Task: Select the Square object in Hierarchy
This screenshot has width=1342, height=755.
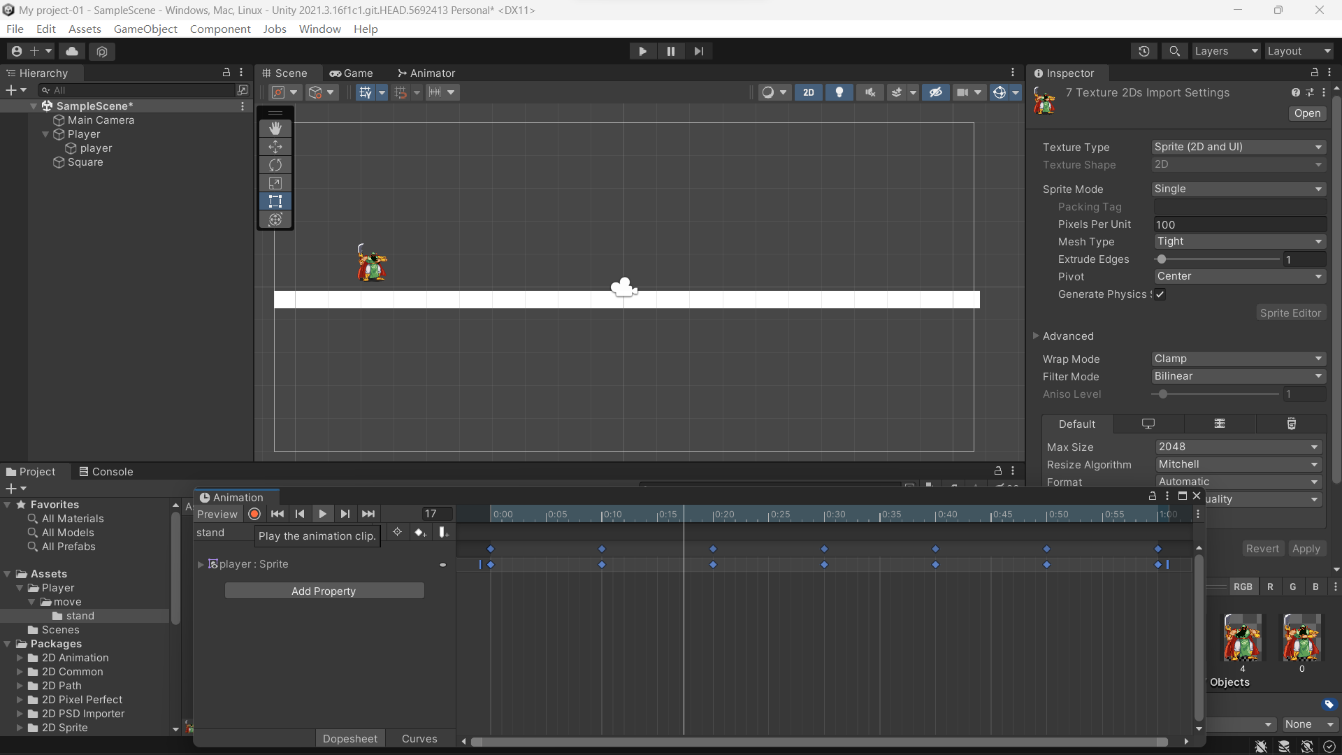Action: (85, 162)
